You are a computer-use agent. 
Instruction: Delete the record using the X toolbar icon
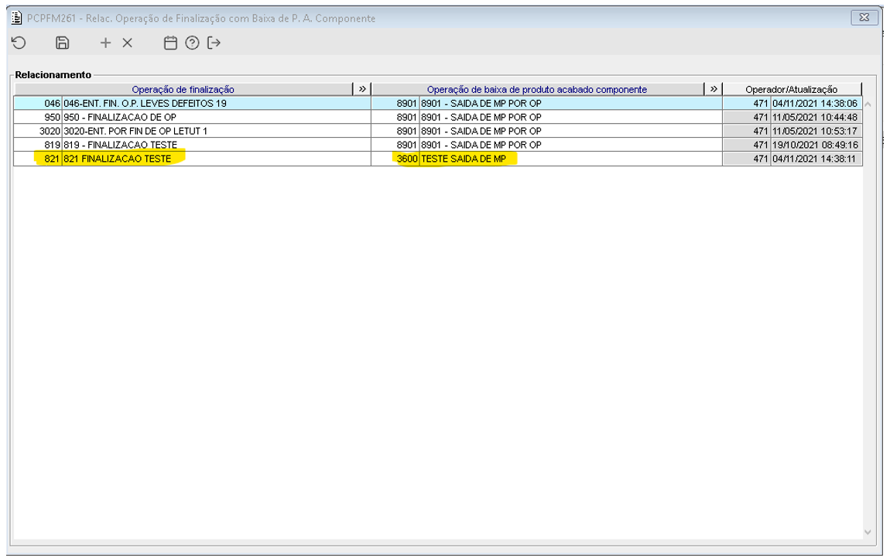coord(127,43)
